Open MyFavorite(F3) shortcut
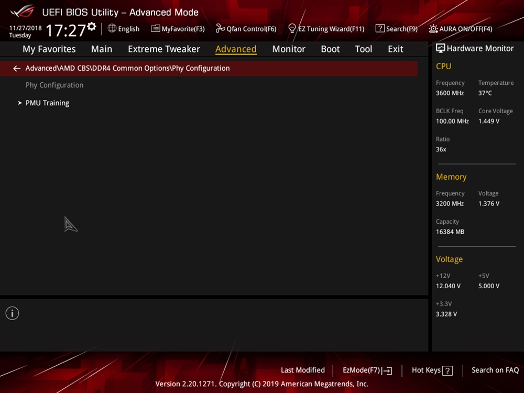The height and width of the screenshot is (393, 524). point(183,29)
